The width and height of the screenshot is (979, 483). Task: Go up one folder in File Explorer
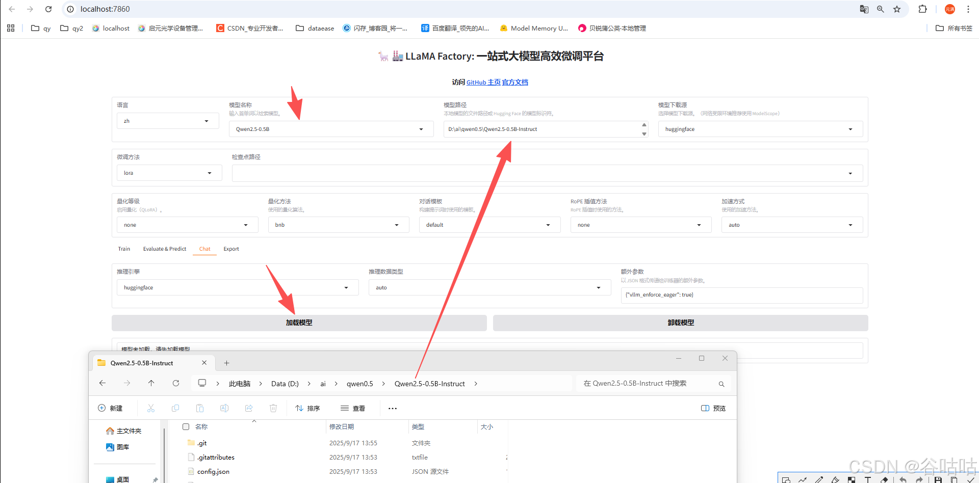(151, 383)
